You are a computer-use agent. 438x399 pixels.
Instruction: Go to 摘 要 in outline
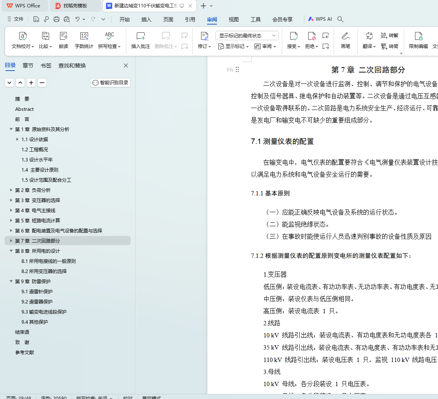click(x=22, y=99)
